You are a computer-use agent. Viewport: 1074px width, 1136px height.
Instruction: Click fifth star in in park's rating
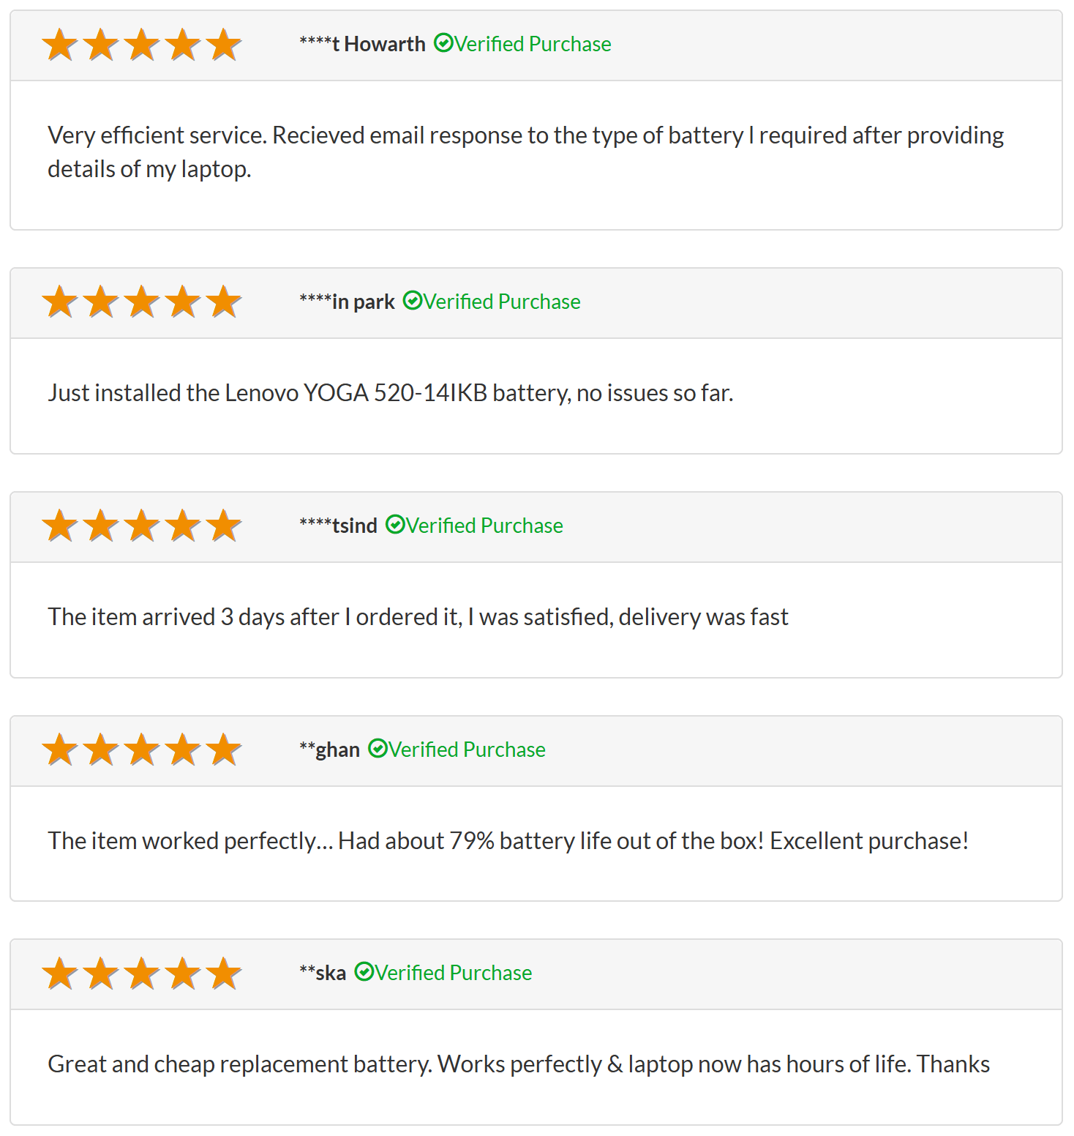(x=224, y=302)
